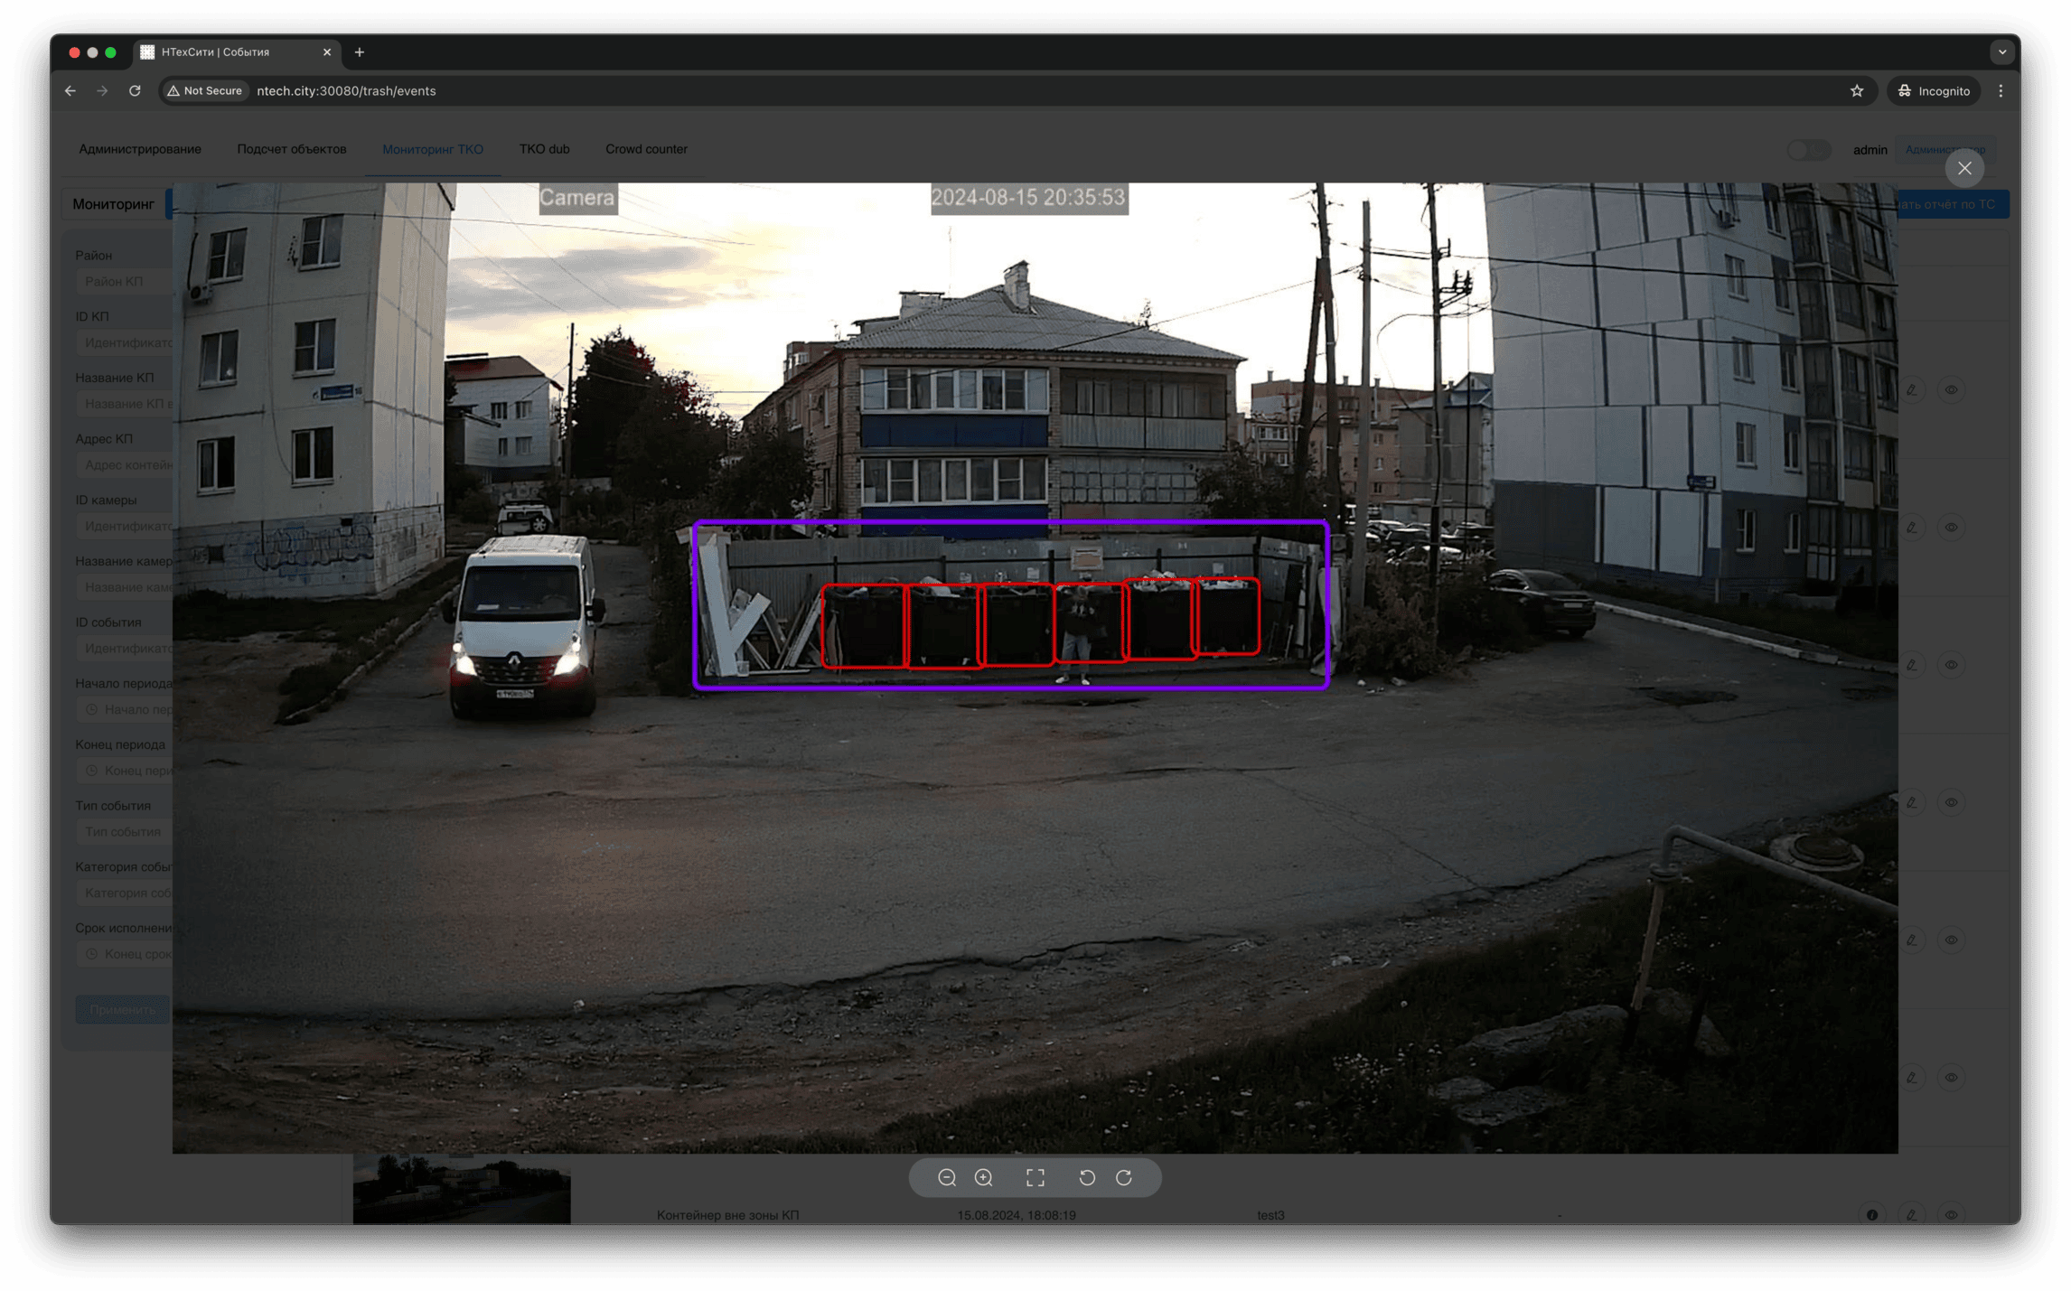Toggle the eye icon on topmost event row
The width and height of the screenshot is (2071, 1291).
pos(1952,390)
